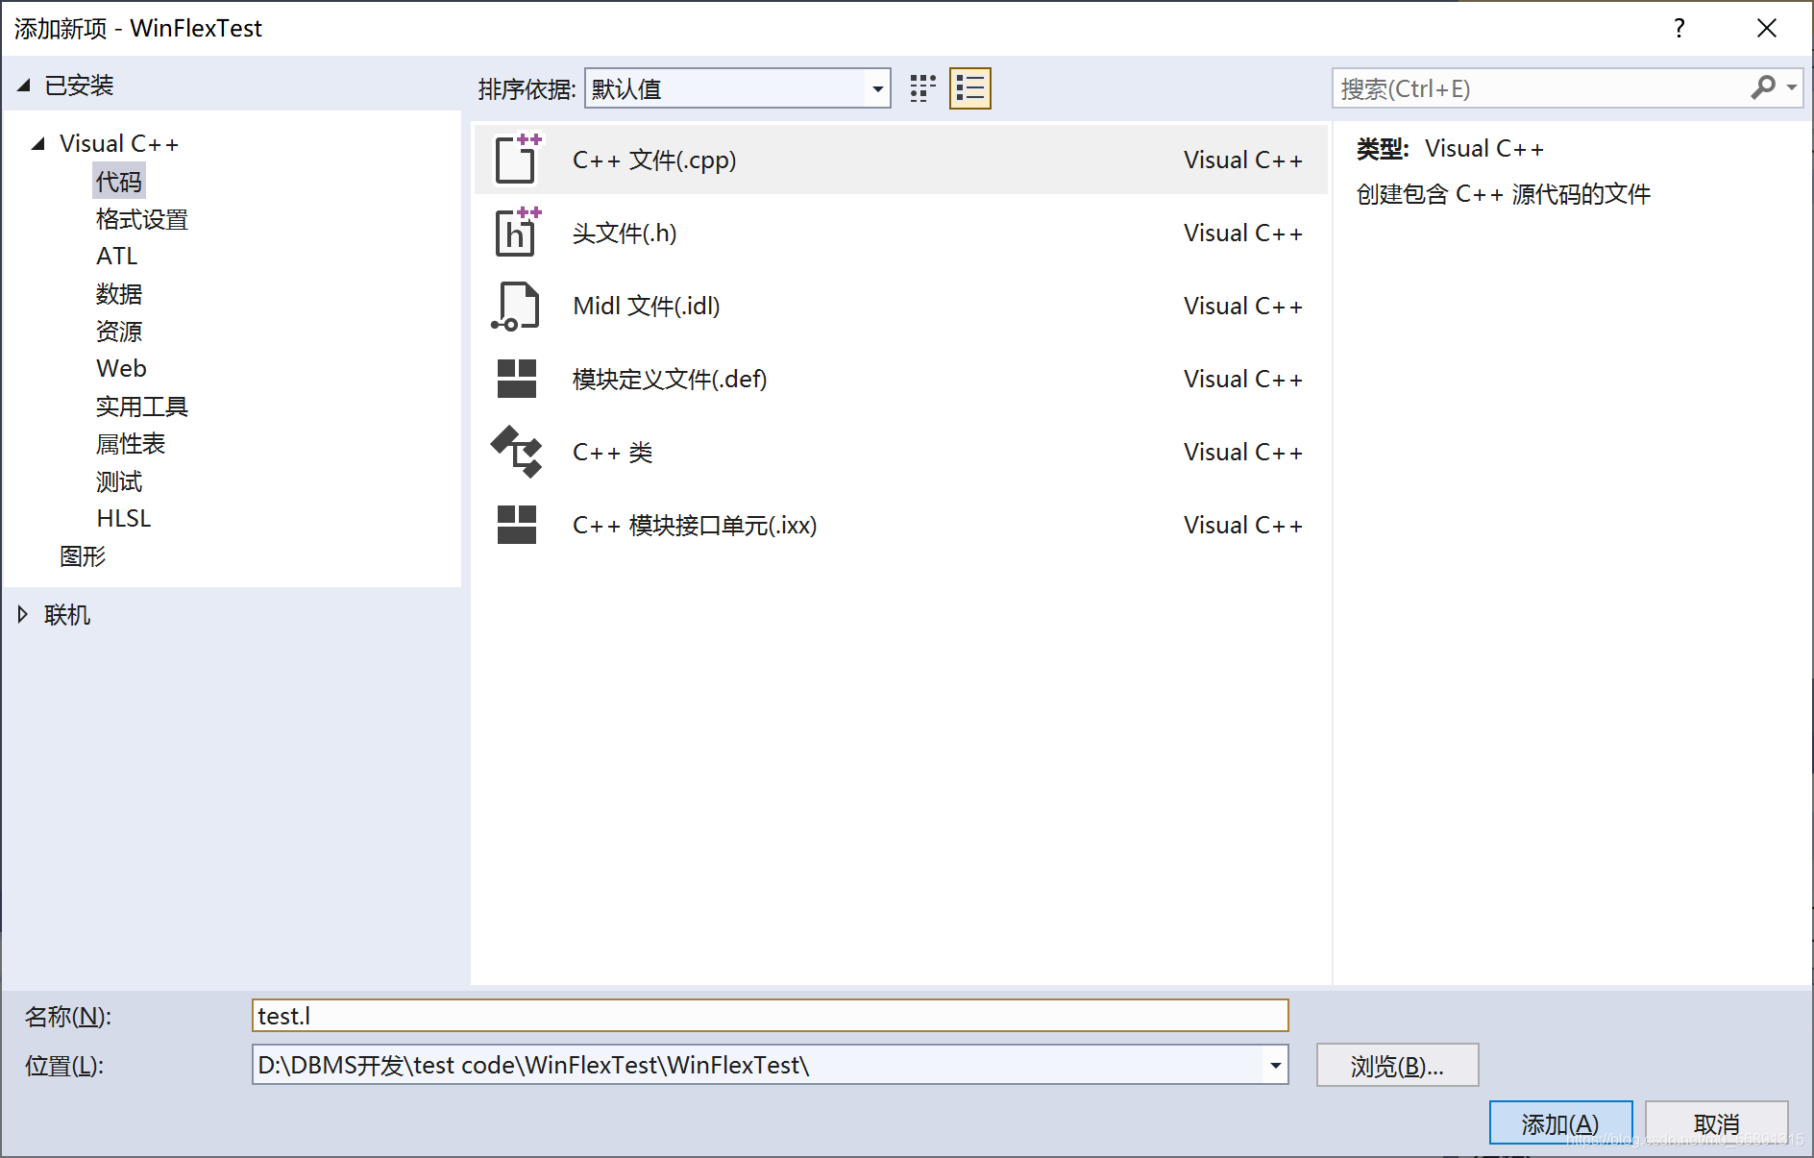Click the 头文件(.h) item name
Screen dimensions: 1814x1158
tap(625, 234)
